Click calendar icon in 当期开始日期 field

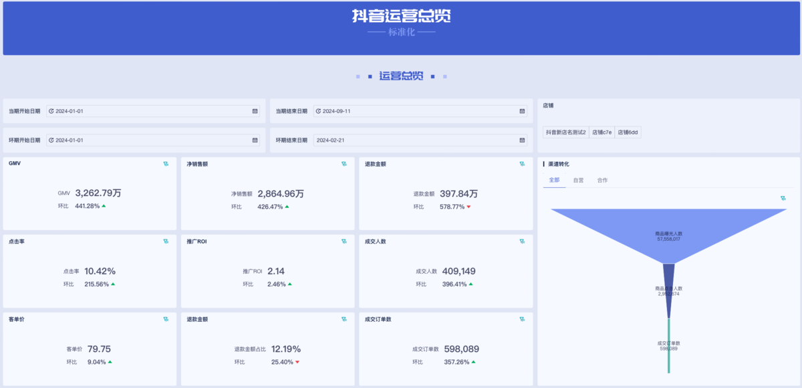(x=255, y=111)
